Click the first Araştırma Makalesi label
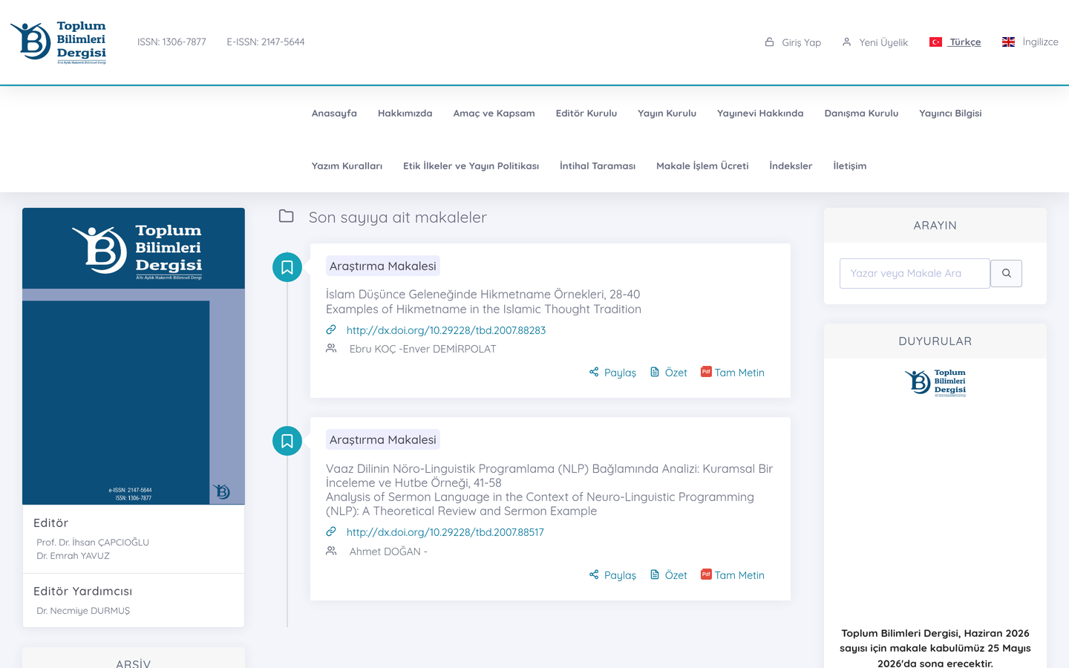 tap(383, 266)
